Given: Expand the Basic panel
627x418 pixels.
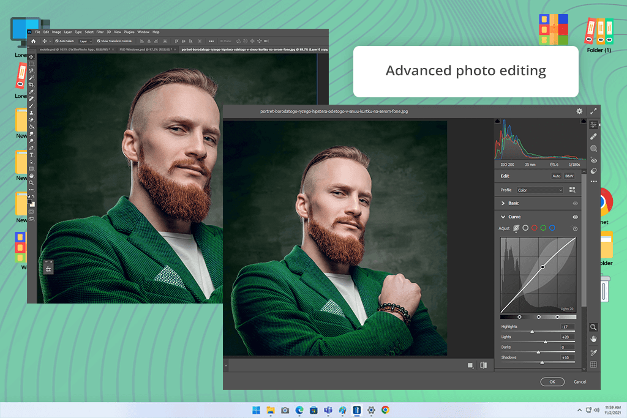Looking at the screenshot, I should 503,203.
